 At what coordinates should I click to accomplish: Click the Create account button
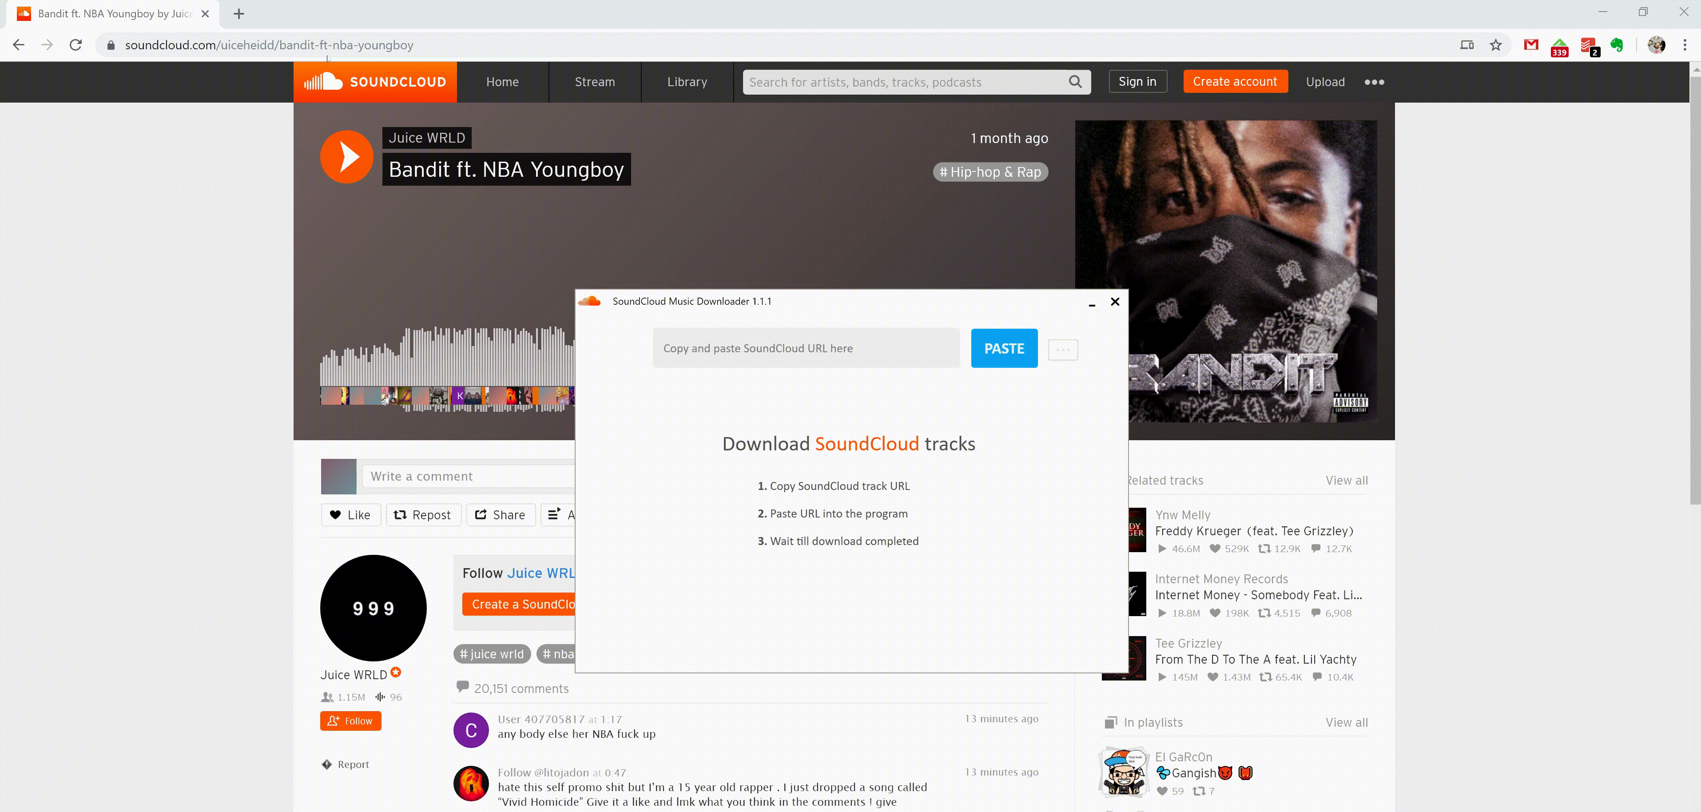[1236, 81]
